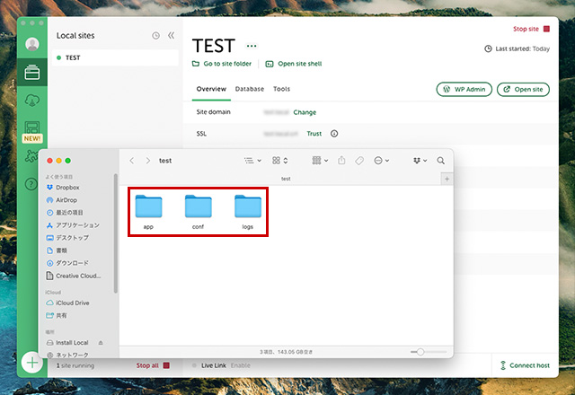The width and height of the screenshot is (575, 395).
Task: Add a new site with the plus button
Action: click(32, 363)
